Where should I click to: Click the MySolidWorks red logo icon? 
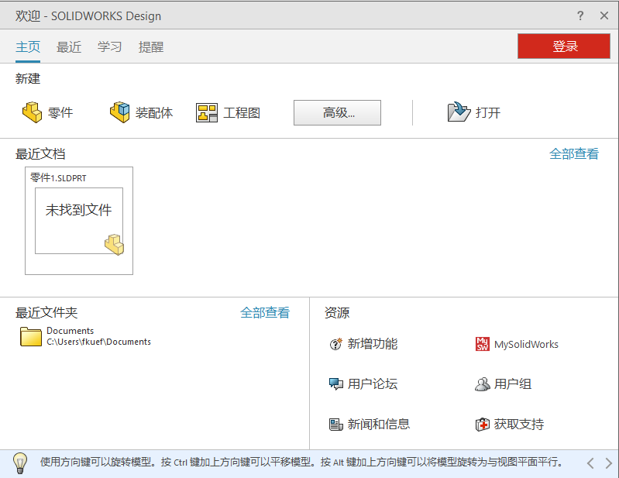point(483,344)
